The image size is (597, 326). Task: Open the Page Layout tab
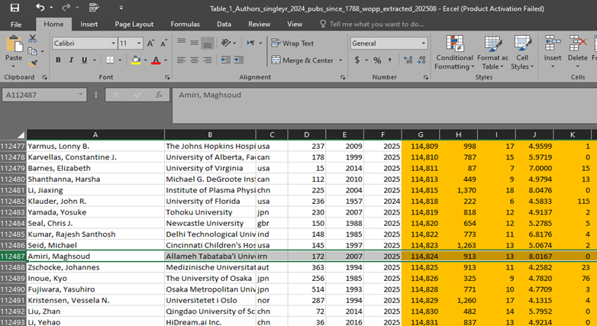click(x=132, y=24)
